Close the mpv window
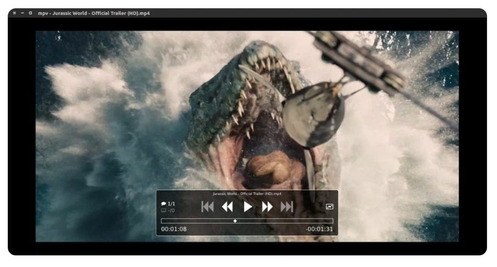 pos(14,13)
